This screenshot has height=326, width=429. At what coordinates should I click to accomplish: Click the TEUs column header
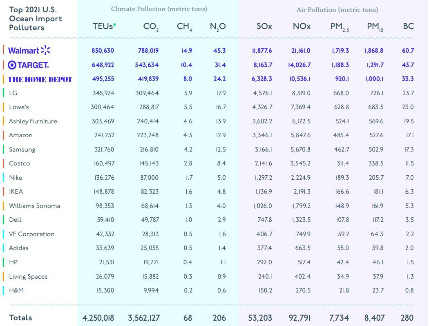(105, 26)
